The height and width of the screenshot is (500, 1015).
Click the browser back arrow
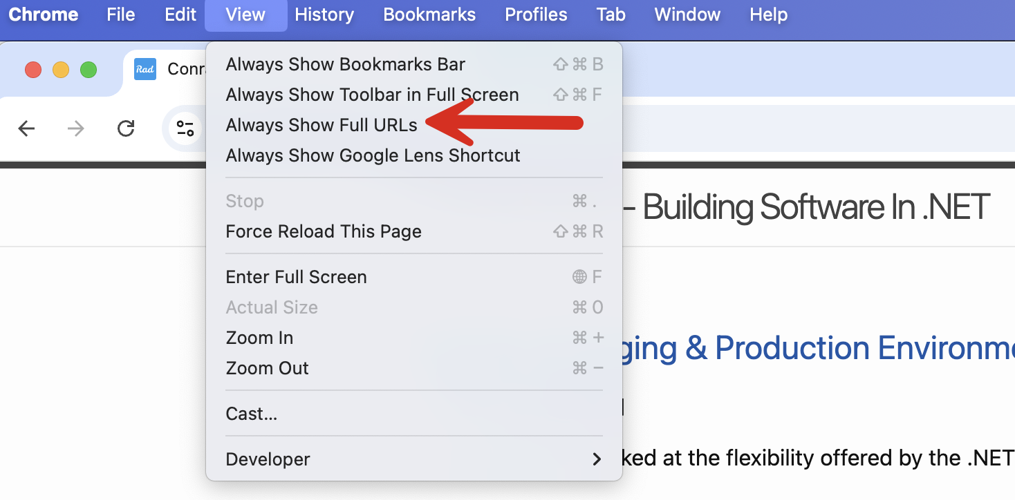(26, 128)
